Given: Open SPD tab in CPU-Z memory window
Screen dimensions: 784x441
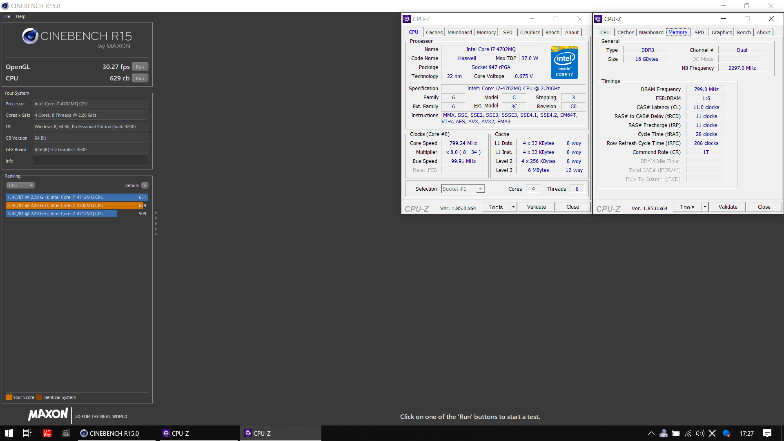Looking at the screenshot, I should pos(699,33).
